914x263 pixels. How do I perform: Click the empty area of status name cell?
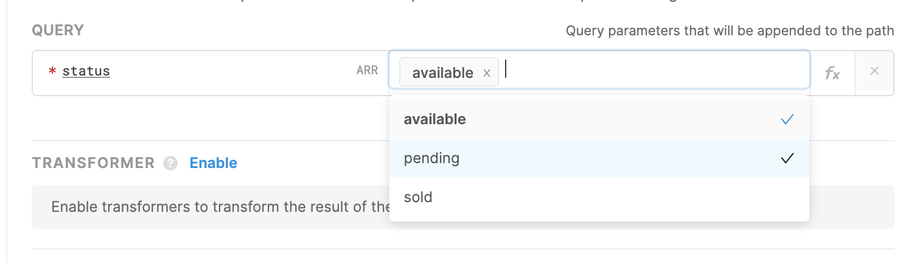pos(231,72)
